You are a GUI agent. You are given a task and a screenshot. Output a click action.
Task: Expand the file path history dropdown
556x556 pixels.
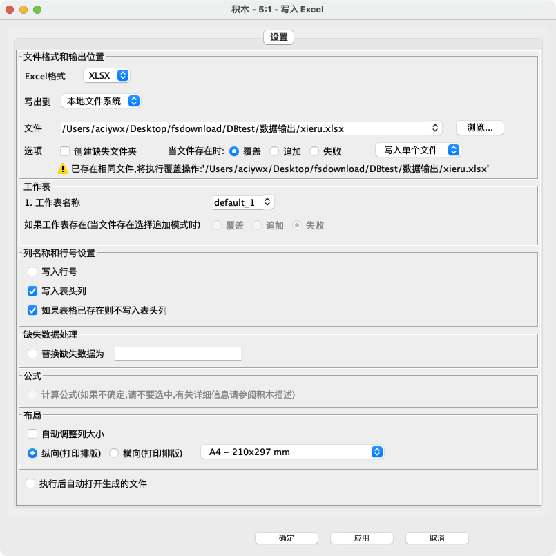[434, 127]
